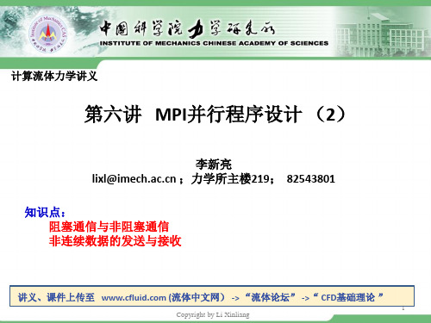Open the www.cfluid.com link

pyautogui.click(x=134, y=297)
